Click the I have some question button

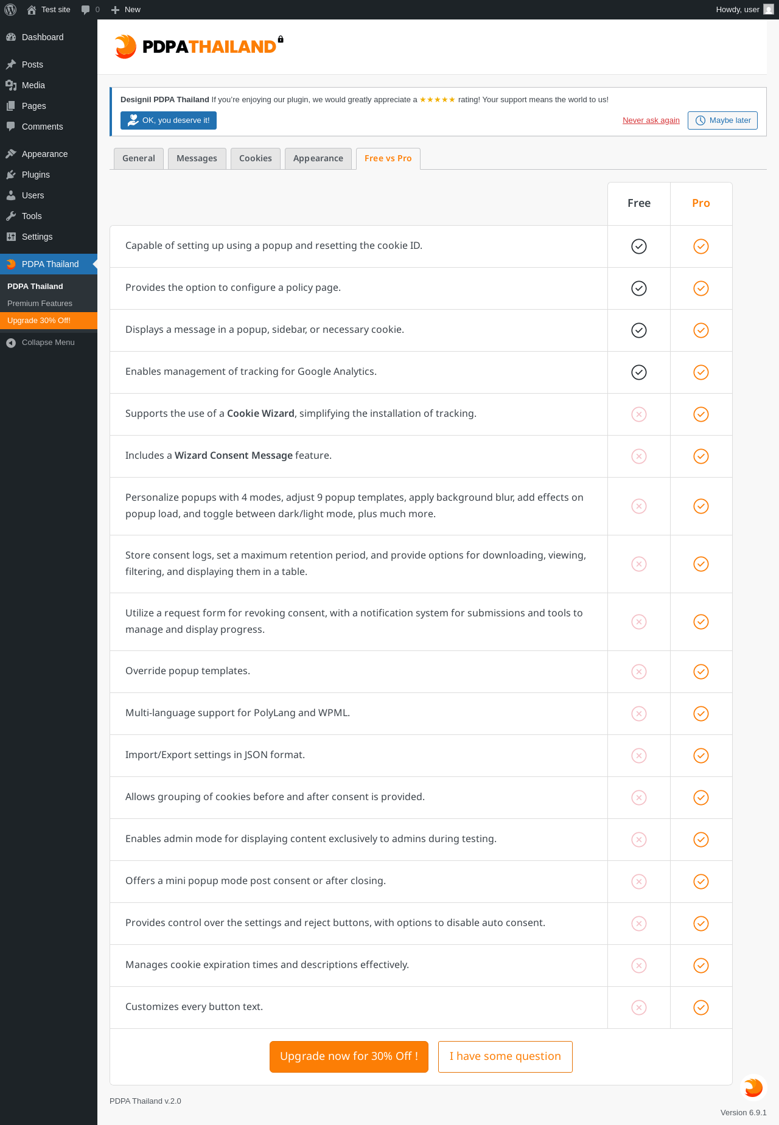505,1057
